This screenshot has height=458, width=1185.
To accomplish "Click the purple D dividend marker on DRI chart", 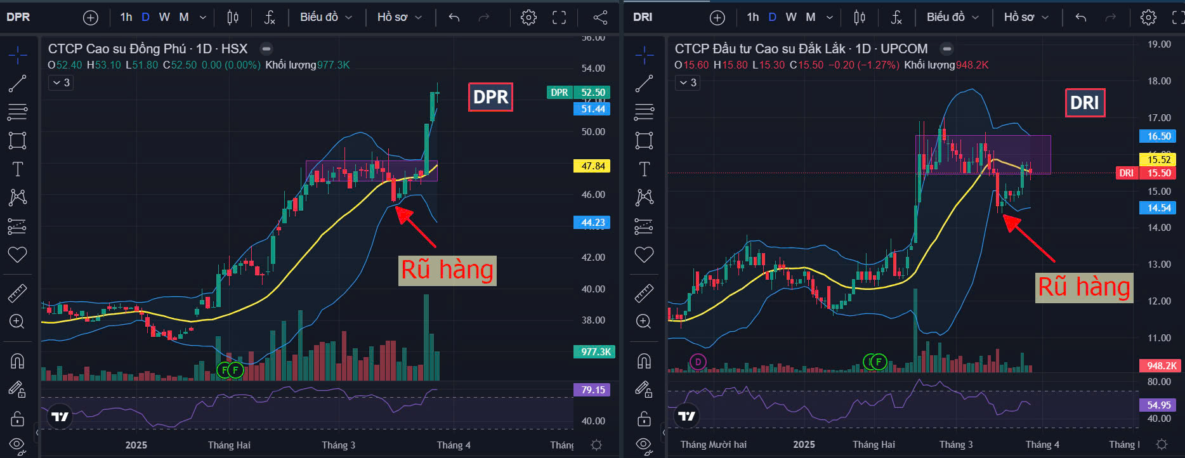I will point(698,362).
